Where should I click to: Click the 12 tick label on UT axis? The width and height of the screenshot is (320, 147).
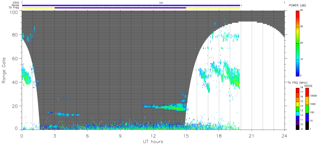[153, 136]
